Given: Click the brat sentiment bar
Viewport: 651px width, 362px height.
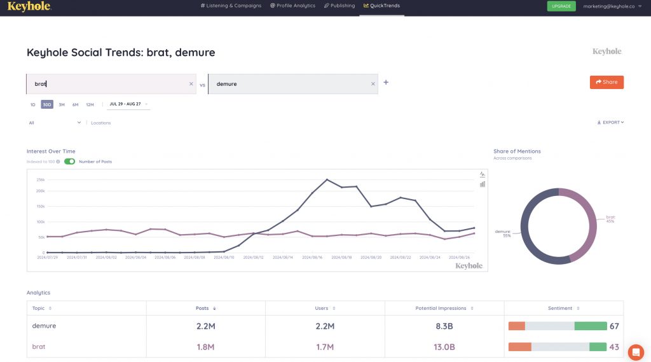Looking at the screenshot, I should point(558,347).
